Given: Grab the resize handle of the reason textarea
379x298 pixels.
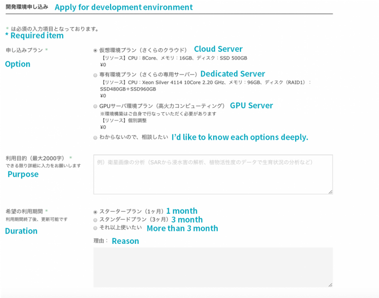Looking at the screenshot, I should 331,285.
